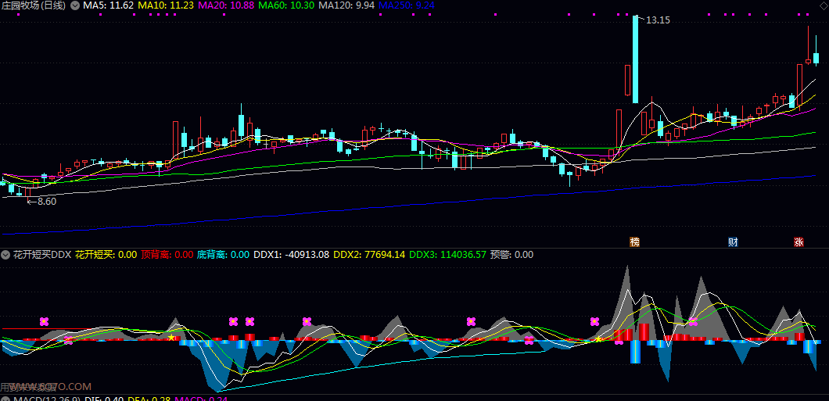Select the MA5 moving average label

[108, 5]
